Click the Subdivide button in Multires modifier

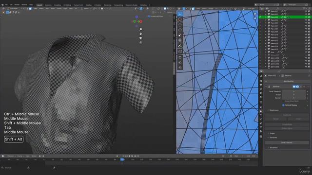coord(287,115)
